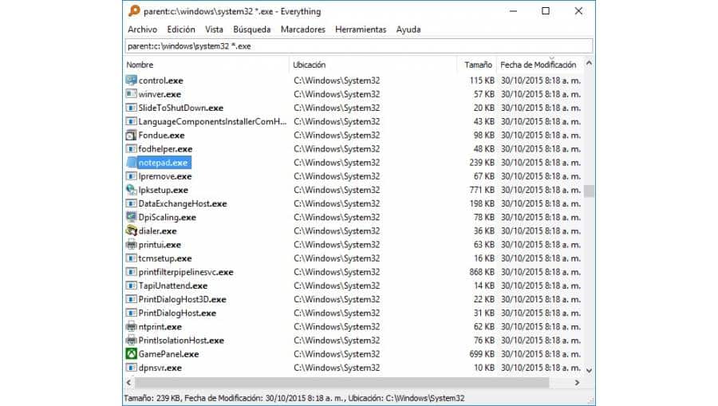Select the dpnsvr.exe file name
This screenshot has width=718, height=406.
160,368
